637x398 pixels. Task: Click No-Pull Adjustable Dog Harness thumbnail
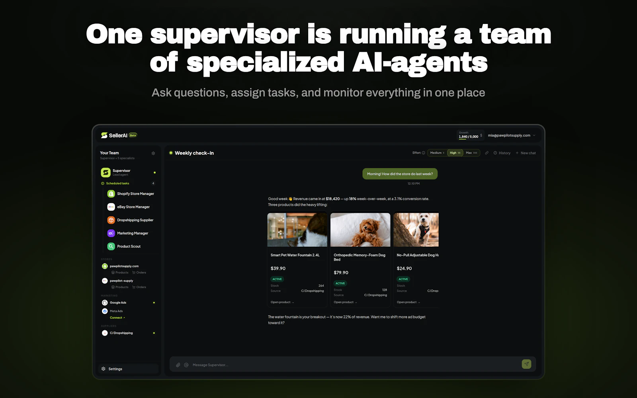(416, 230)
